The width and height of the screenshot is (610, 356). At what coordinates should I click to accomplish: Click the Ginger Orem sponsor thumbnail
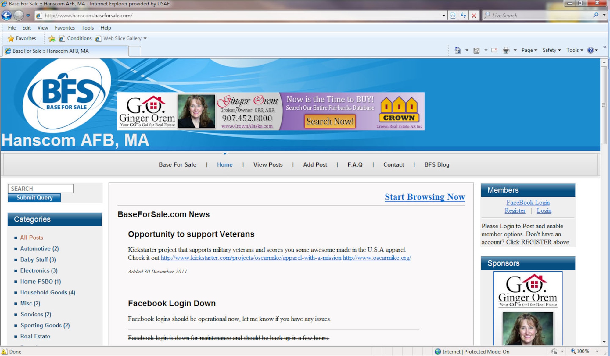point(528,308)
